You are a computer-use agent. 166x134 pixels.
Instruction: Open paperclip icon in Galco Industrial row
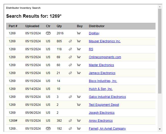(70, 97)
